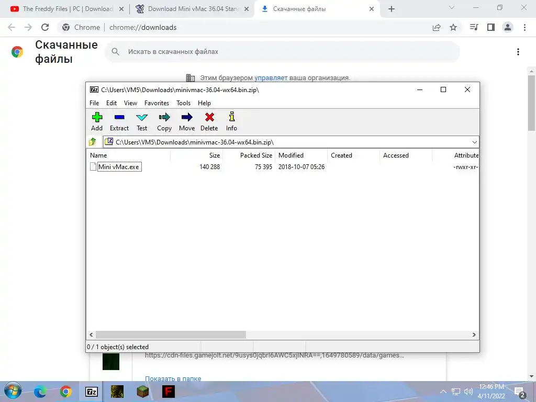Viewport: 536px width, 402px height.
Task: Click the Chrome page vertical scrollbar thumb
Action: [x=532, y=103]
